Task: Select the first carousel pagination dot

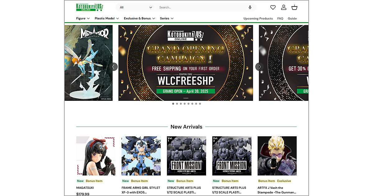Action: 173,104
